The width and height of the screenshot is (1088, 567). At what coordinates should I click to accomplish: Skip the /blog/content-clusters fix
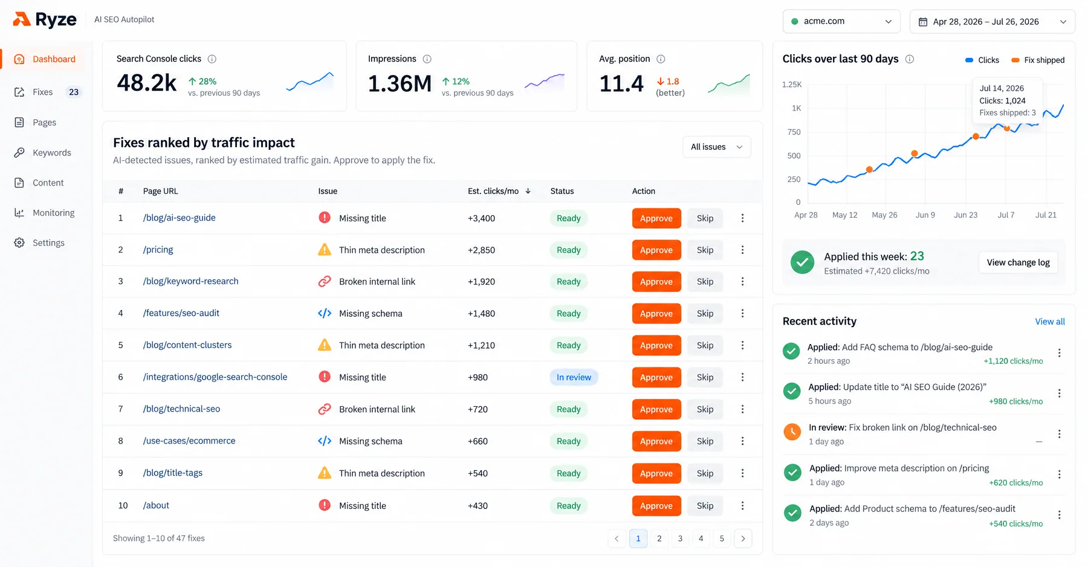pyautogui.click(x=705, y=345)
